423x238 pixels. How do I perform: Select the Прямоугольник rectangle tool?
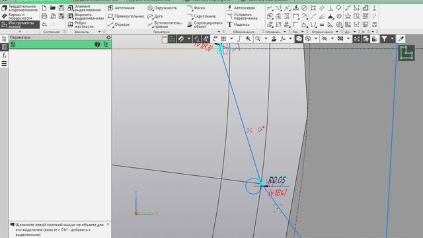126,16
